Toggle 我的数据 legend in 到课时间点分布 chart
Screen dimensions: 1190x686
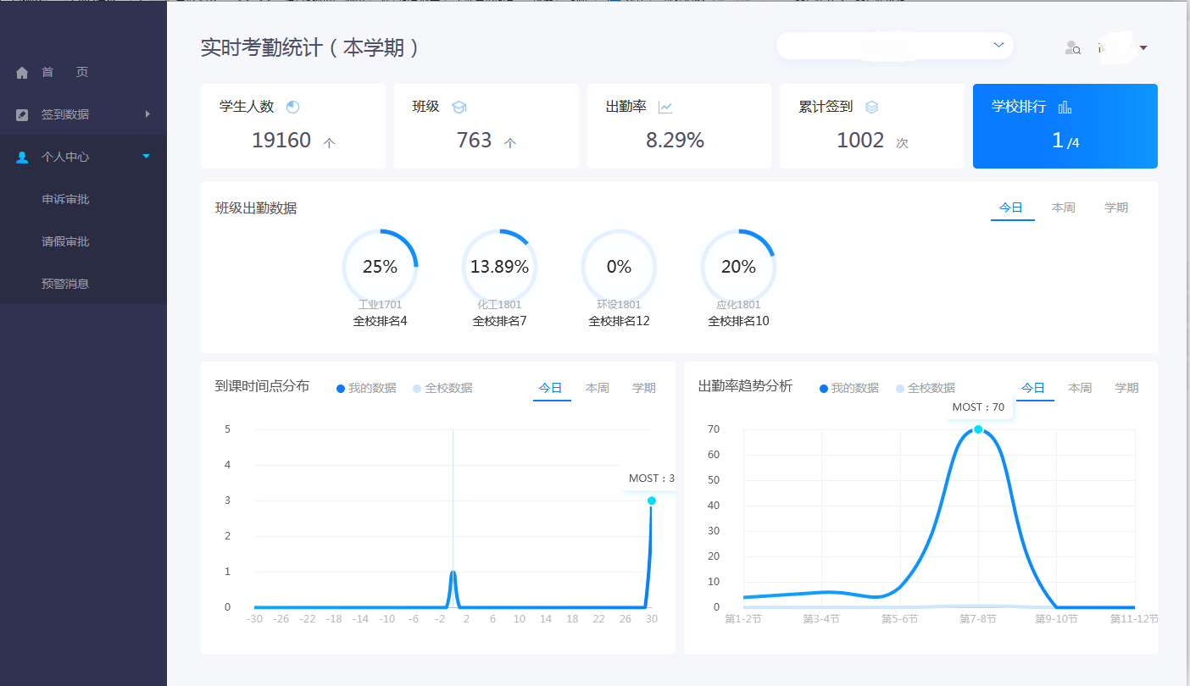pyautogui.click(x=366, y=388)
